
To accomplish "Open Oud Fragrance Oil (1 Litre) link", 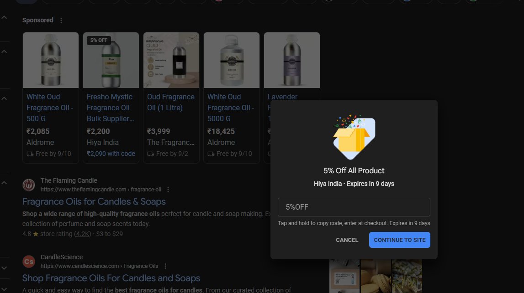I will [x=171, y=103].
